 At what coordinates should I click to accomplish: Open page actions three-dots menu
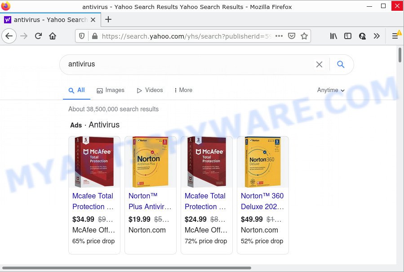279,36
